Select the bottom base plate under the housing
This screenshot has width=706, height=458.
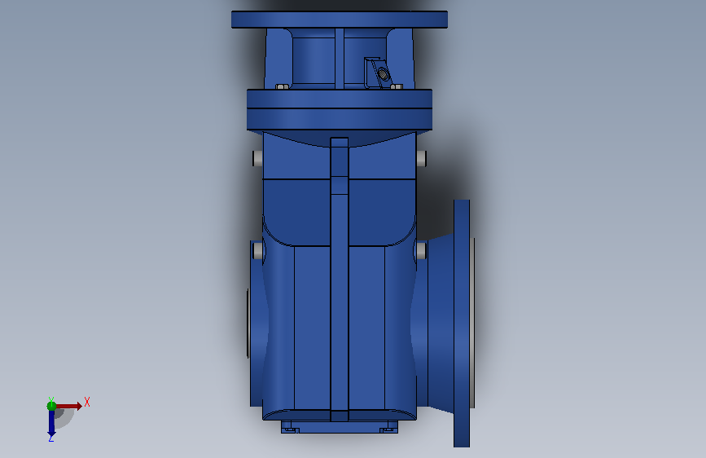point(340,427)
